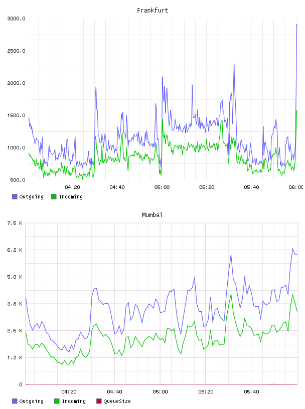Click the 04:20 time label on Frankfurt chart

tap(72, 187)
